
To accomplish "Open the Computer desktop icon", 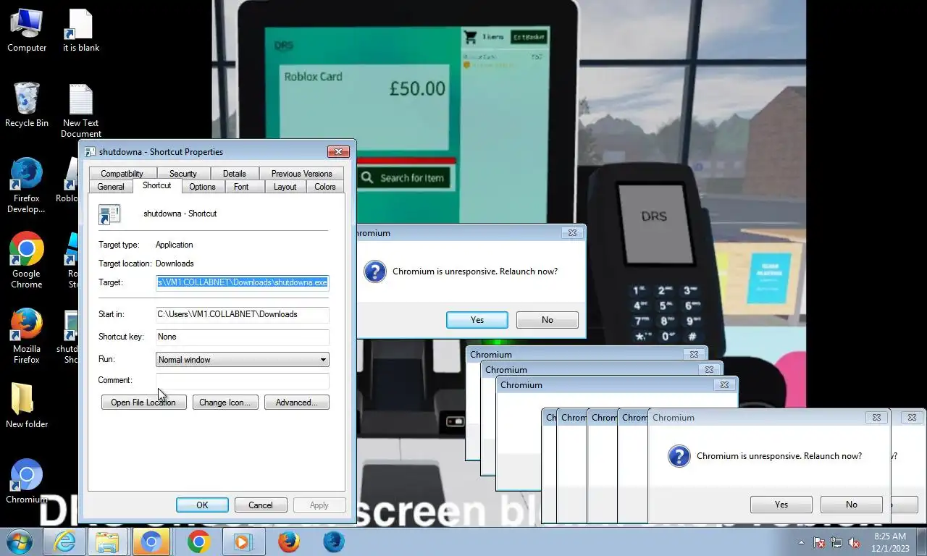I will (x=27, y=30).
